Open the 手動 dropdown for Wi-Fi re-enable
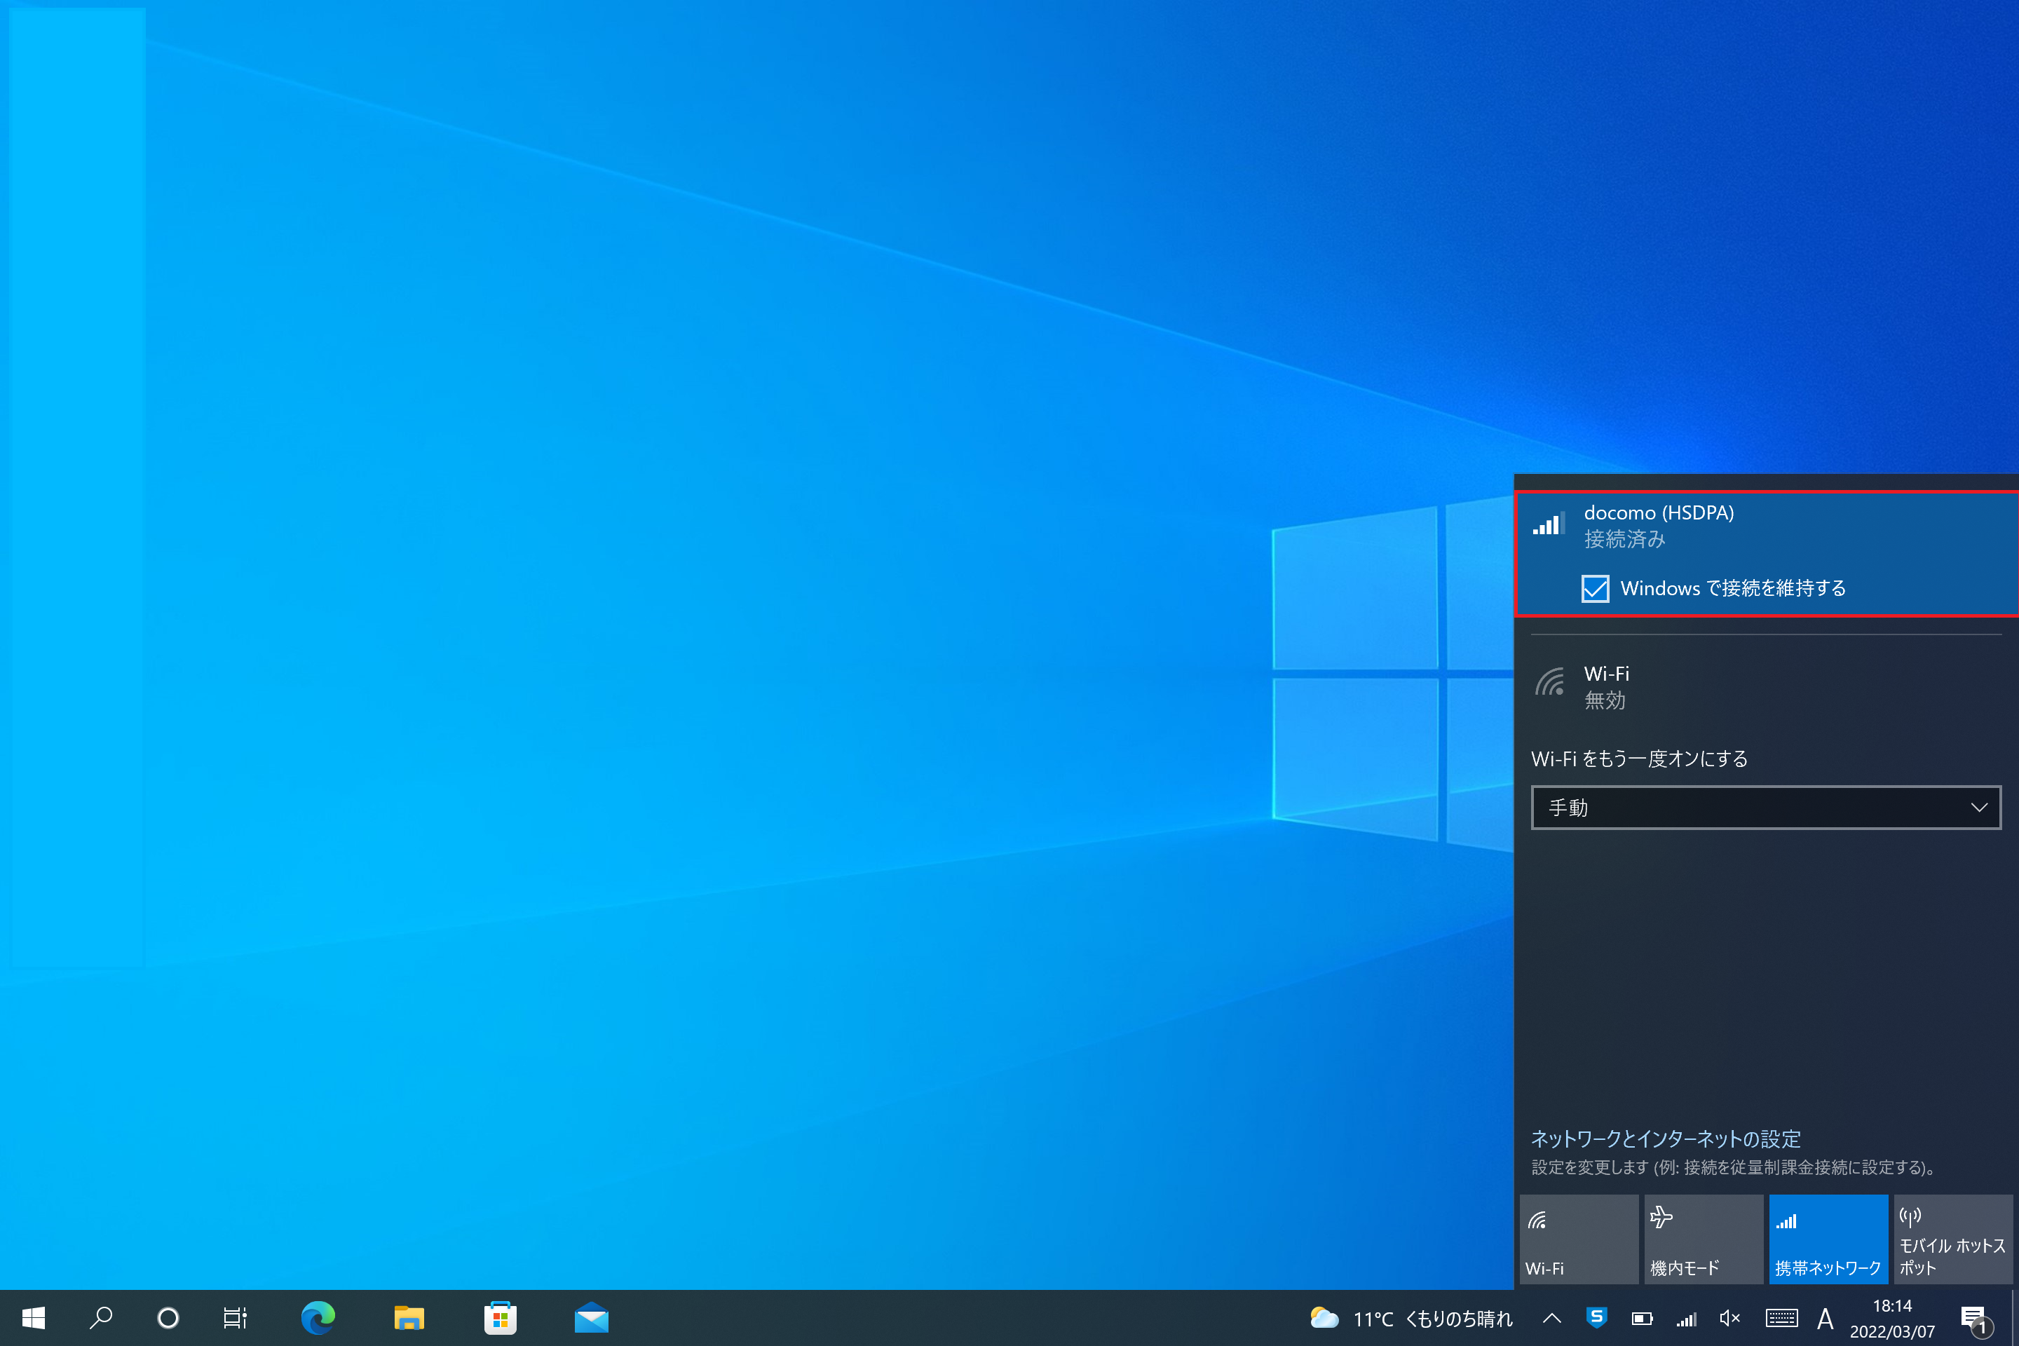 [1766, 808]
